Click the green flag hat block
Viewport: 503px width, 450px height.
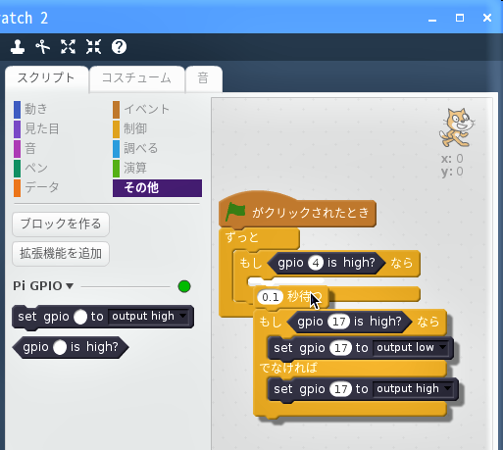(297, 211)
